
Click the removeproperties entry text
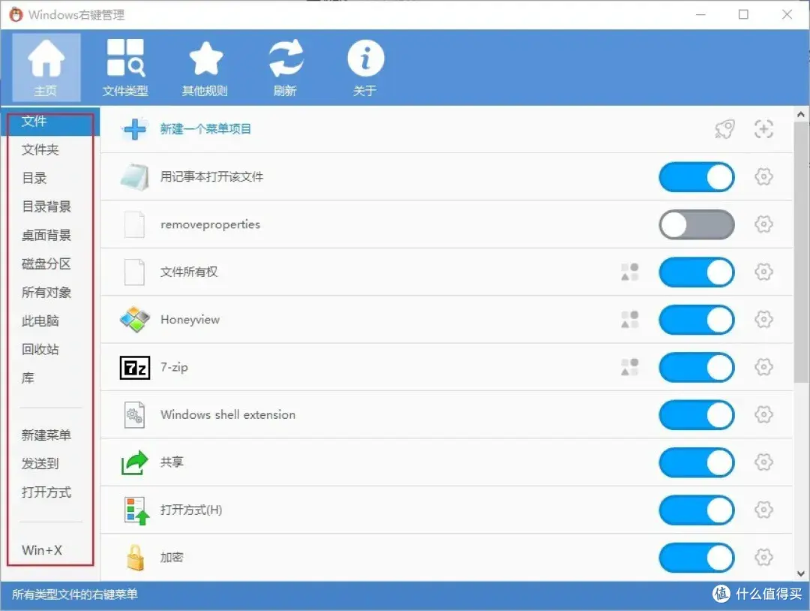pyautogui.click(x=210, y=224)
